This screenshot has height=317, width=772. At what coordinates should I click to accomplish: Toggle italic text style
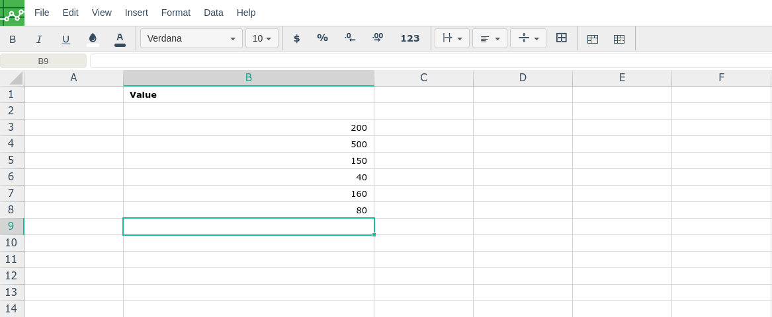(x=39, y=39)
